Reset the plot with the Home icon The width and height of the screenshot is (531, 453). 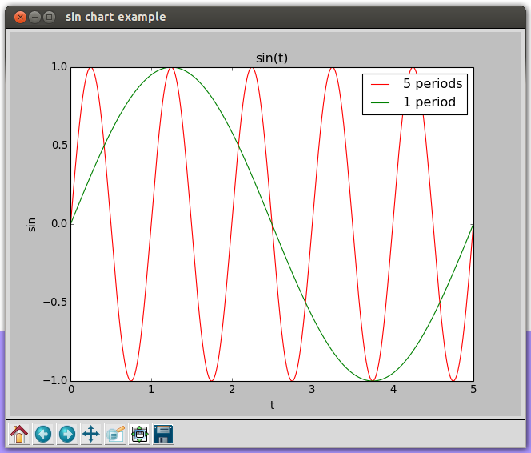19,434
